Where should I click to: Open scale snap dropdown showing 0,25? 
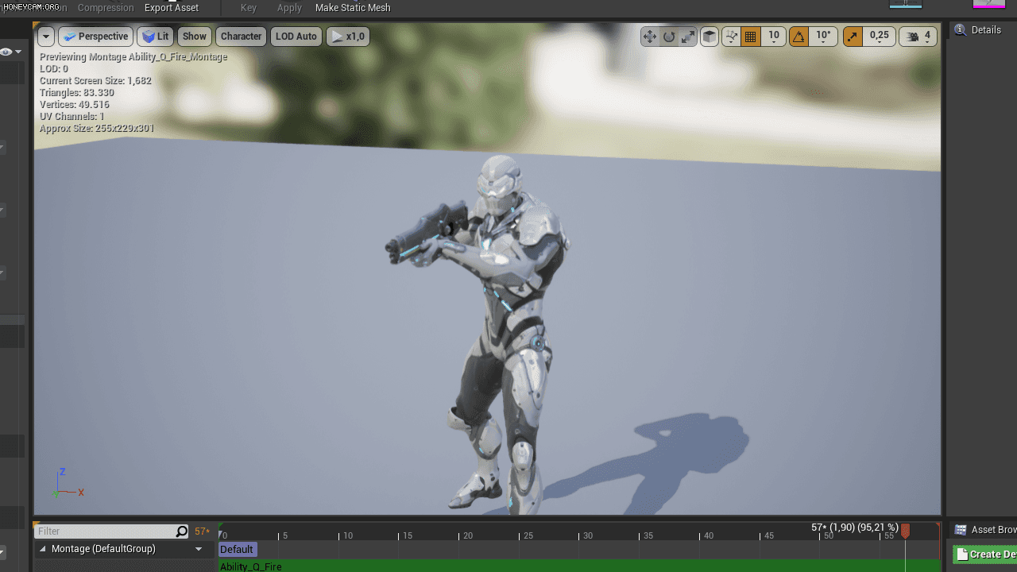(x=880, y=37)
